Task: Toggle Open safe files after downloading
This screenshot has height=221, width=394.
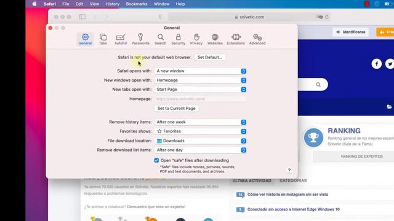Action: tap(156, 160)
